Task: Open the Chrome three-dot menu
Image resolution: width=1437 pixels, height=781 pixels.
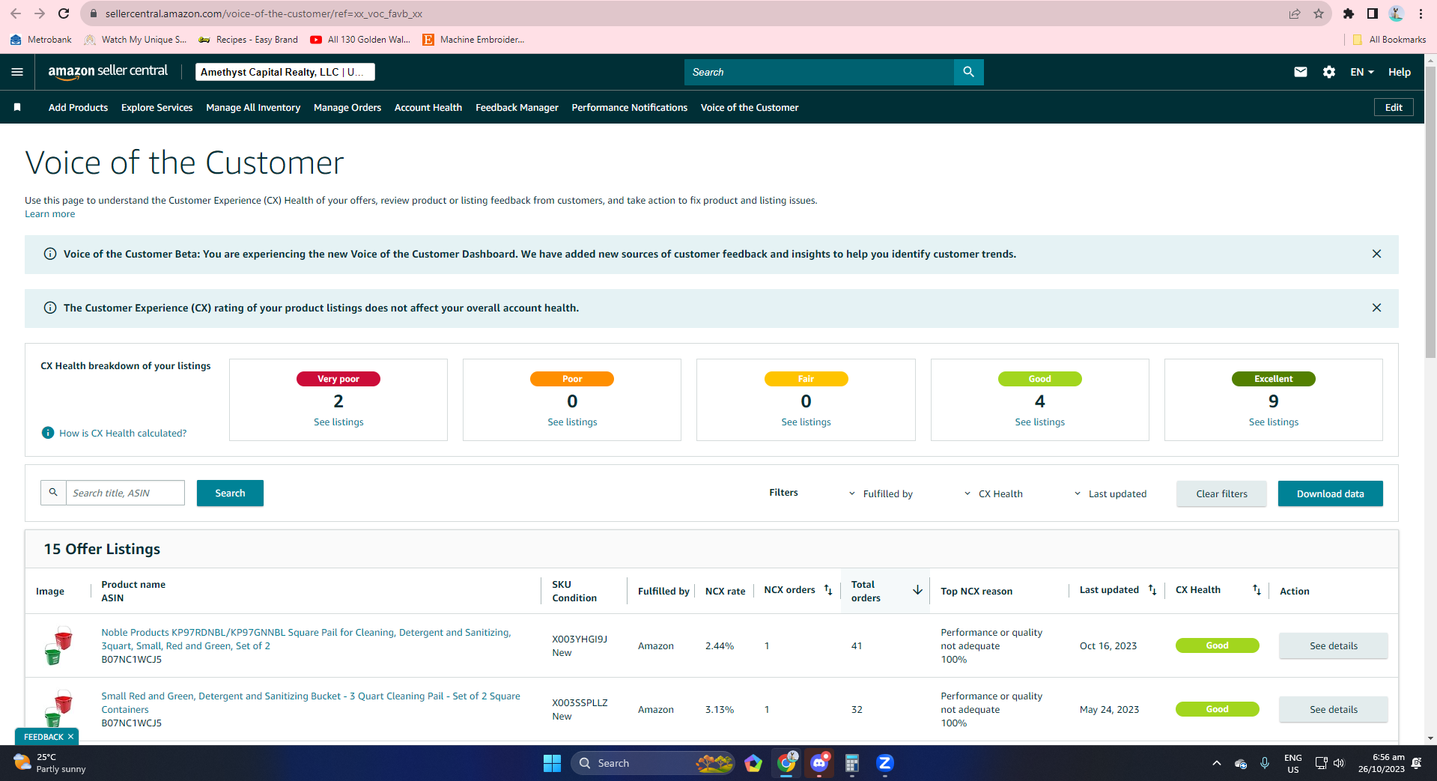Action: (1421, 13)
